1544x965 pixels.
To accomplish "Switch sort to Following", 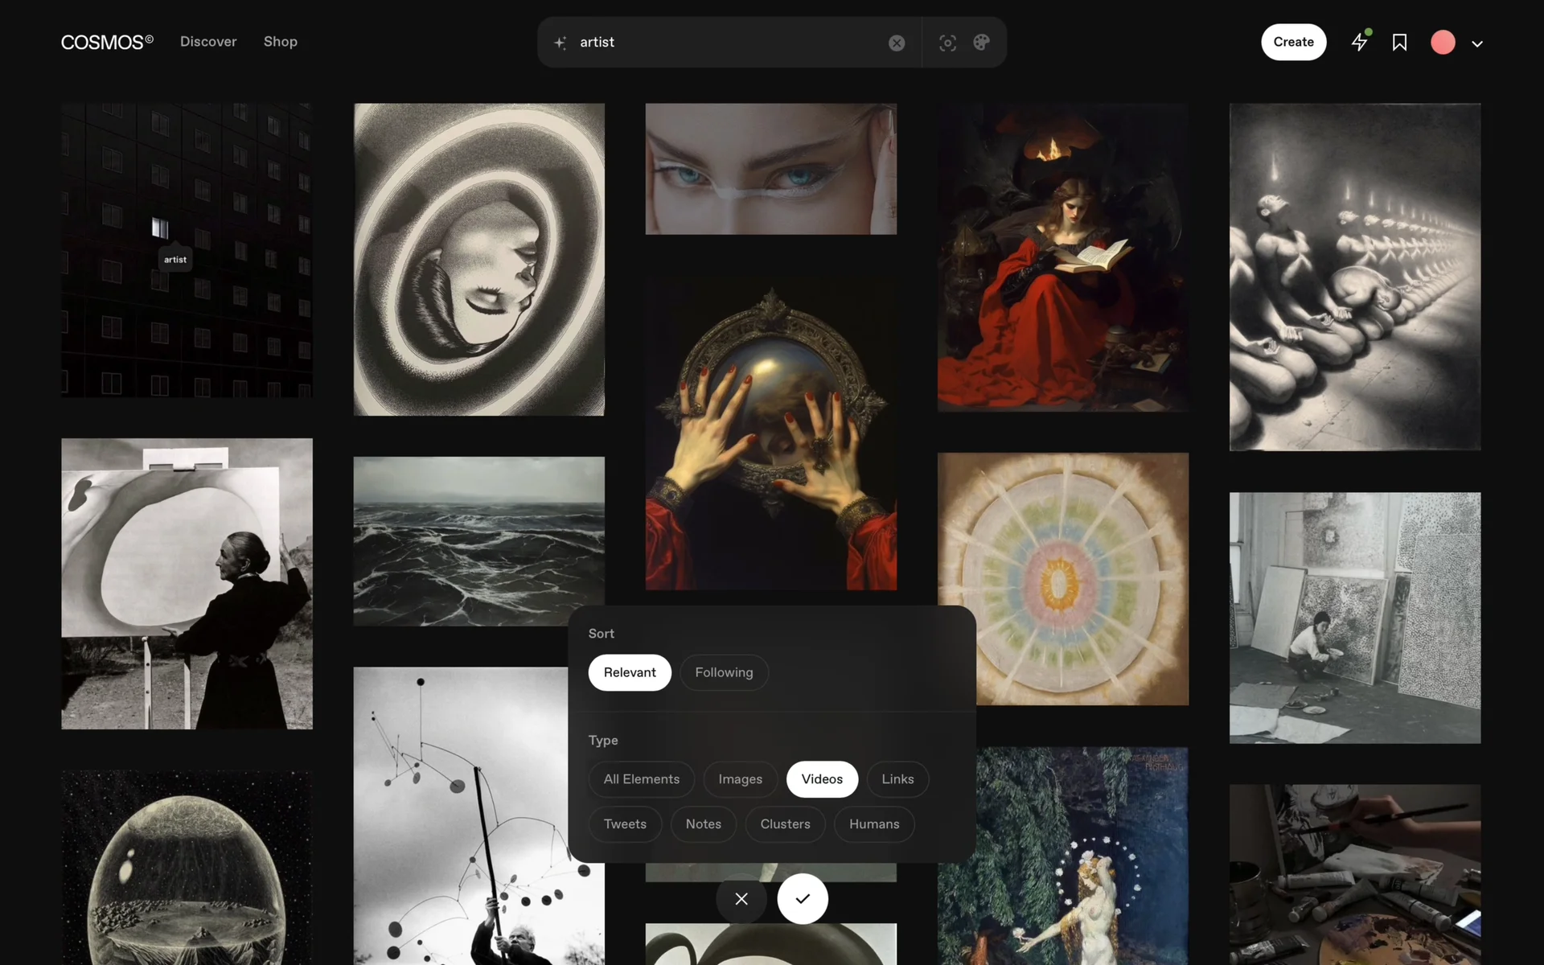I will (x=724, y=672).
